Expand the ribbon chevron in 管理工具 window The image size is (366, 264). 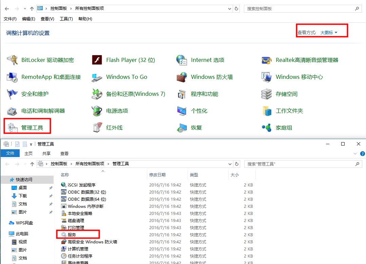pyautogui.click(x=355, y=154)
